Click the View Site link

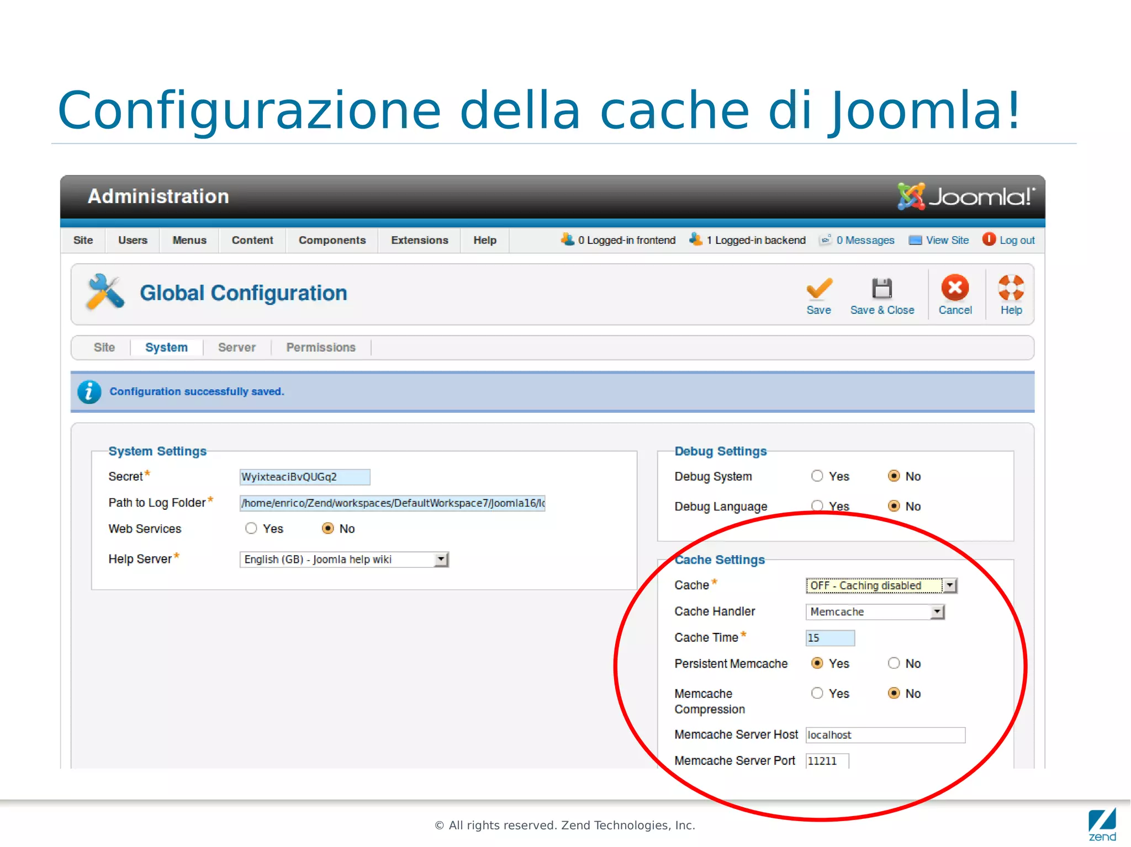point(948,240)
